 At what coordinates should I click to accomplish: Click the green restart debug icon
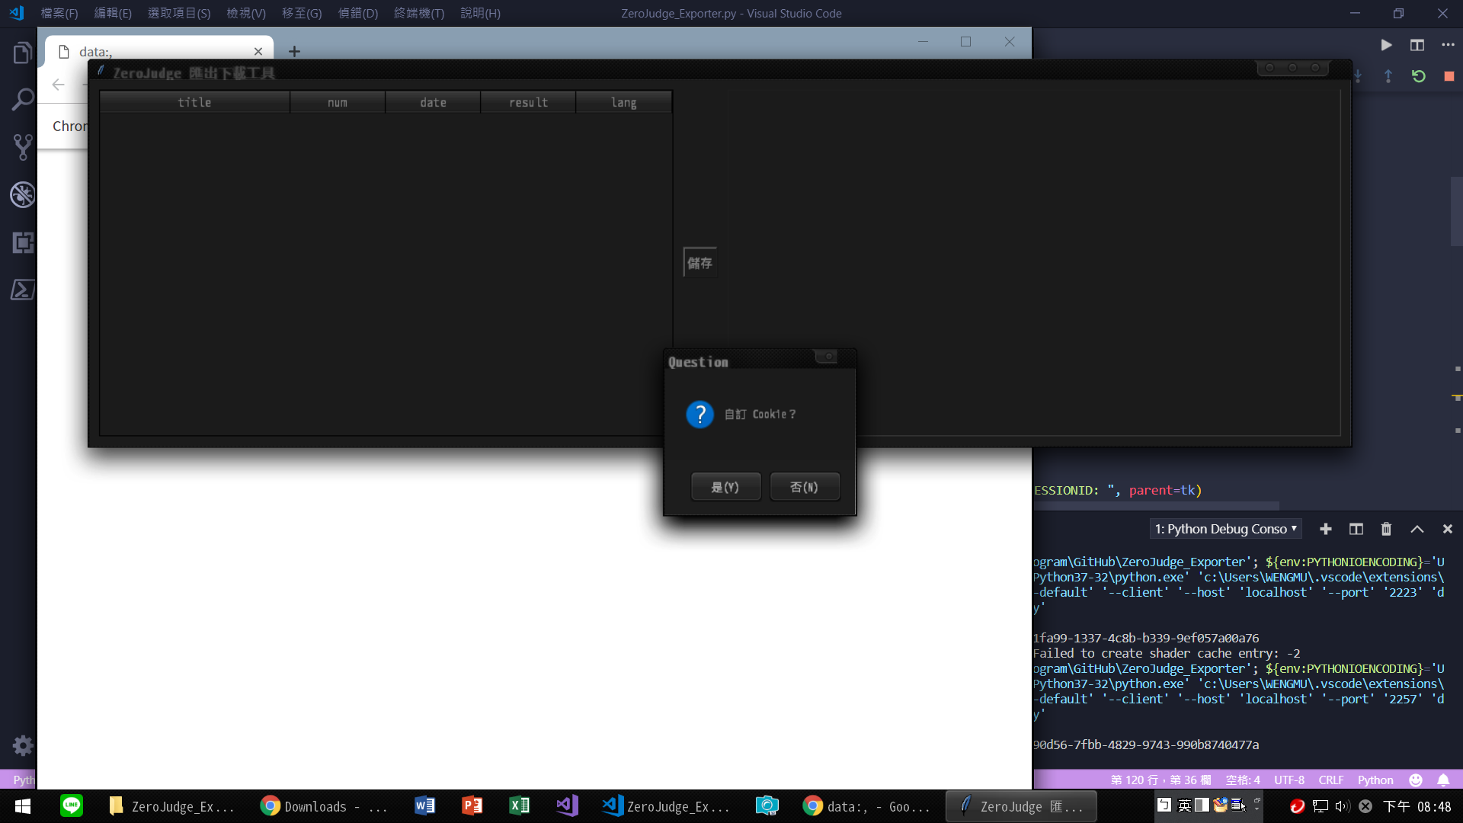[1418, 76]
